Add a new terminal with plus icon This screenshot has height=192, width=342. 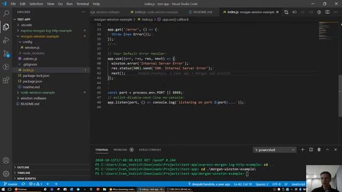pyautogui.click(x=302, y=149)
